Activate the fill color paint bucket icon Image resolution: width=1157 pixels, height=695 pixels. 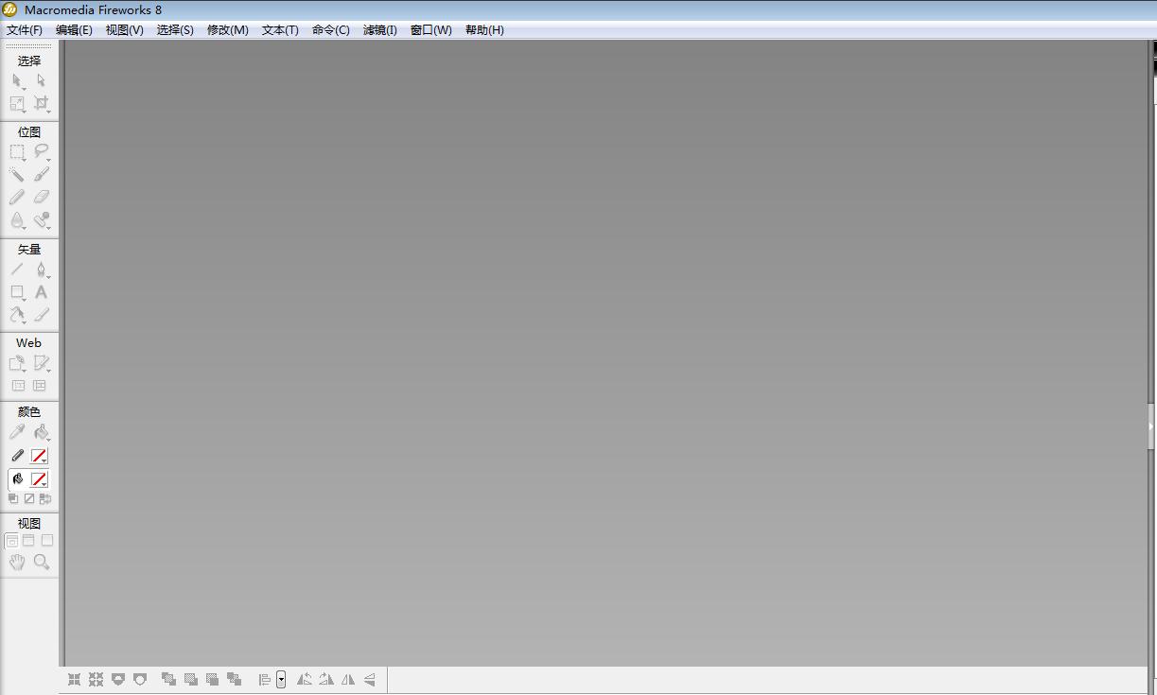tap(18, 479)
